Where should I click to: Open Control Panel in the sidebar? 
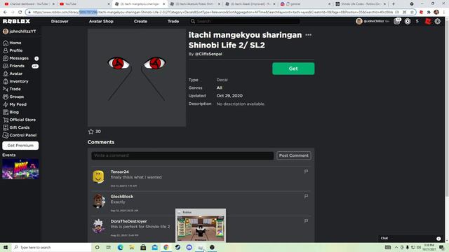click(x=20, y=135)
